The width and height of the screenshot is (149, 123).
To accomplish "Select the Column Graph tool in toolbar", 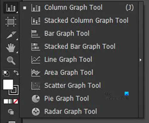I will 11,8.
